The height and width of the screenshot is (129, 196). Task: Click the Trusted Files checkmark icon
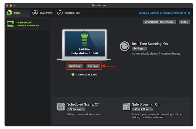pos(60,13)
